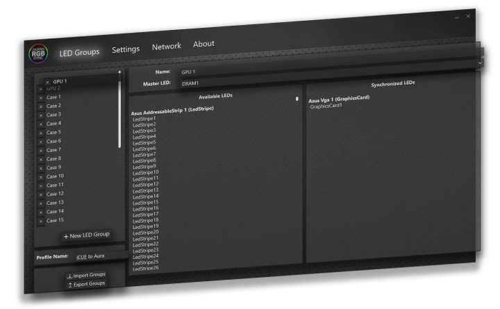Open the About tab

pyautogui.click(x=203, y=44)
